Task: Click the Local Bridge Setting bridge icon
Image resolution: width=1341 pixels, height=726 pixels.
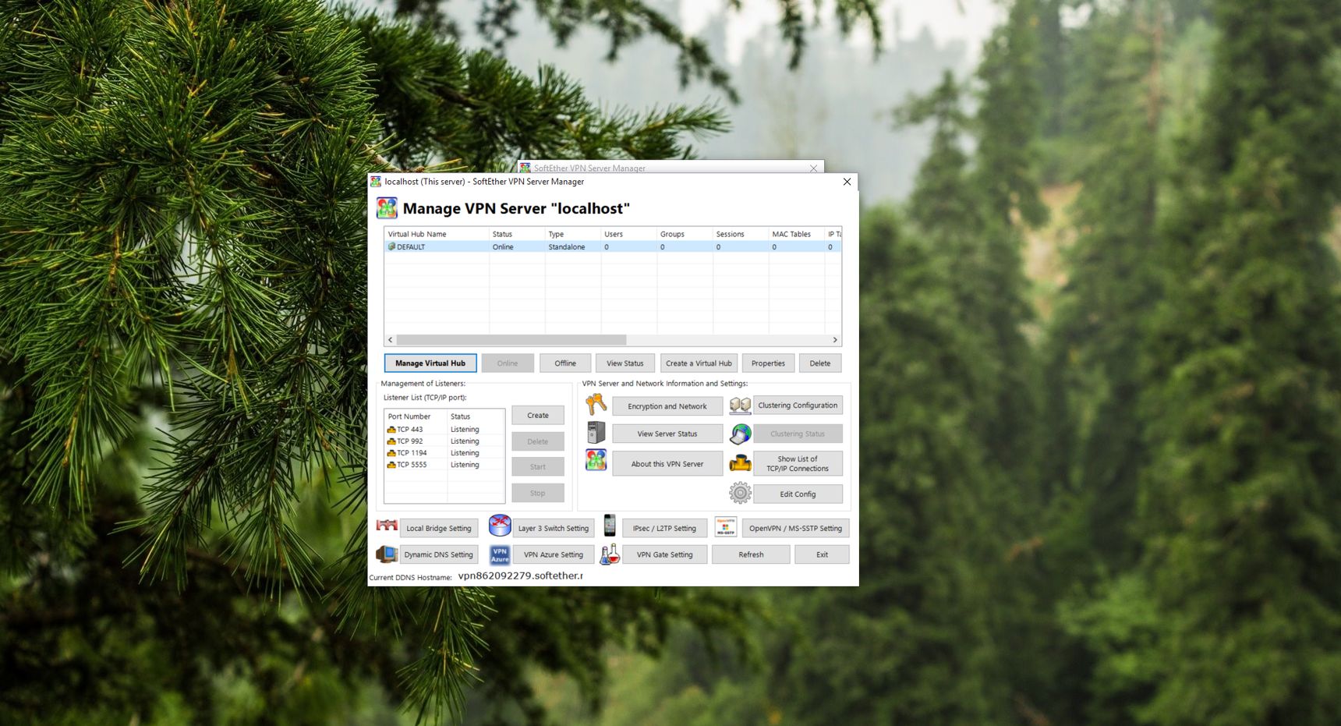Action: click(x=387, y=526)
